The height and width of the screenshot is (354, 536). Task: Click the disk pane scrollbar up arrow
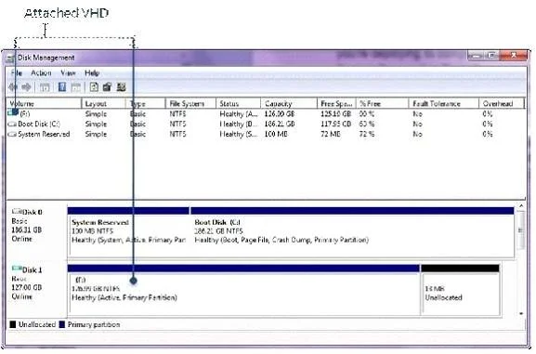coord(521,206)
